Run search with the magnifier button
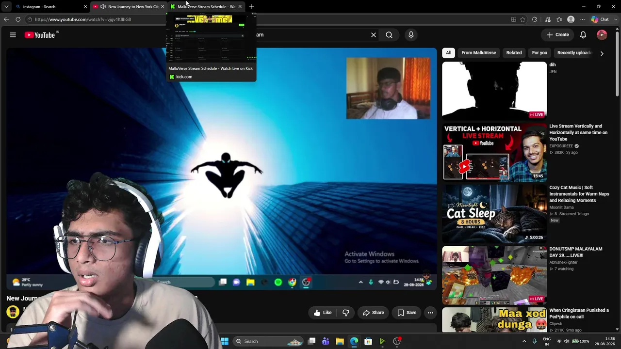 pos(389,35)
